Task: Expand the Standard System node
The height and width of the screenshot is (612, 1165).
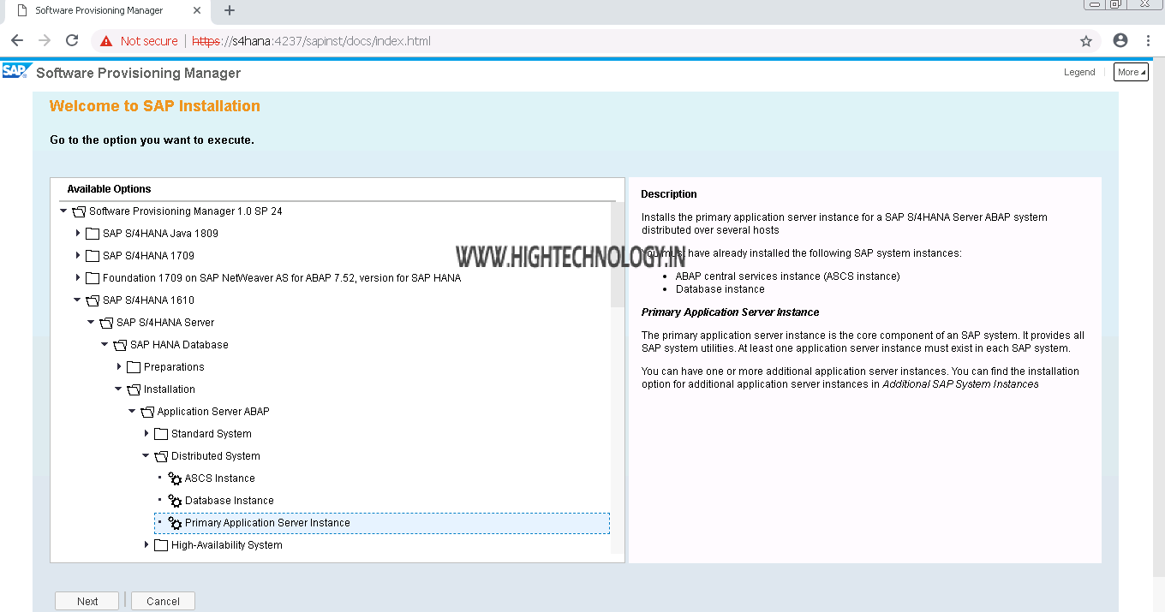Action: coord(146,434)
